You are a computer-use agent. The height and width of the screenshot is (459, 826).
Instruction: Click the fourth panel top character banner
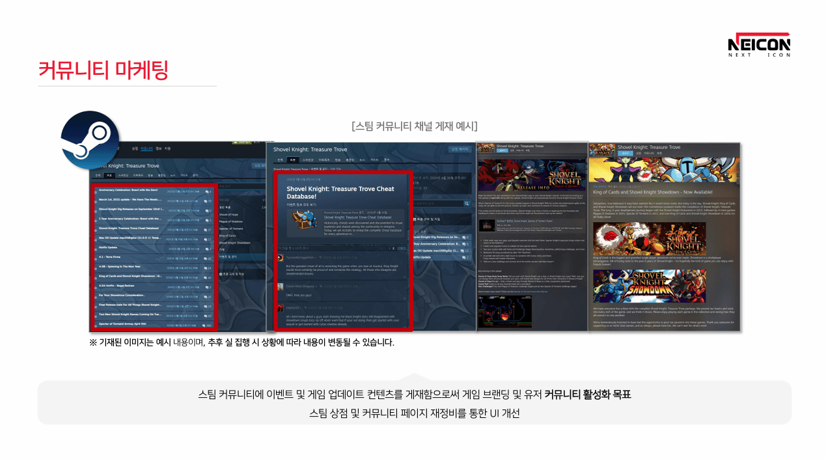pyautogui.click(x=663, y=171)
